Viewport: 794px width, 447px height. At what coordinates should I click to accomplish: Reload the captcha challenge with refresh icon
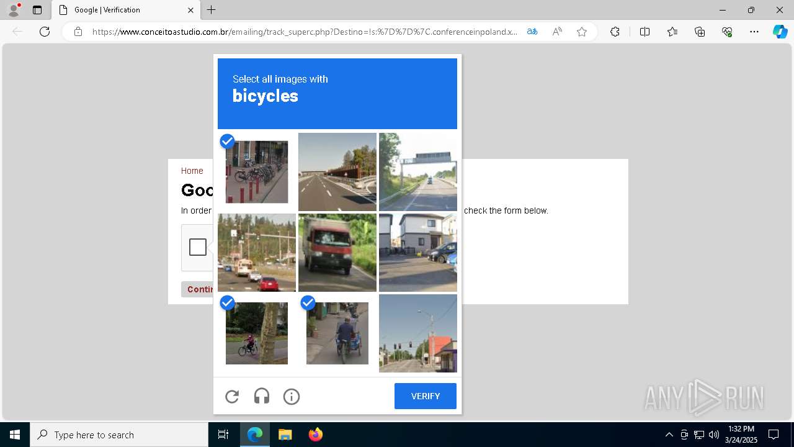(232, 397)
